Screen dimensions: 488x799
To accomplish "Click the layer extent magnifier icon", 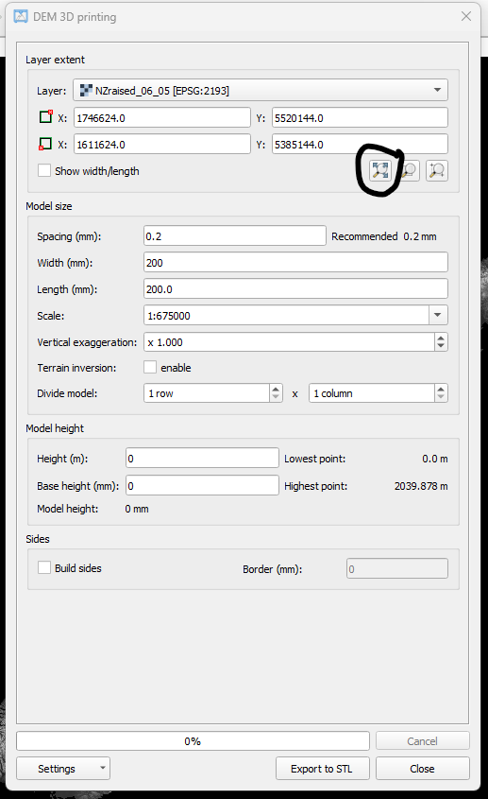I will tap(409, 171).
